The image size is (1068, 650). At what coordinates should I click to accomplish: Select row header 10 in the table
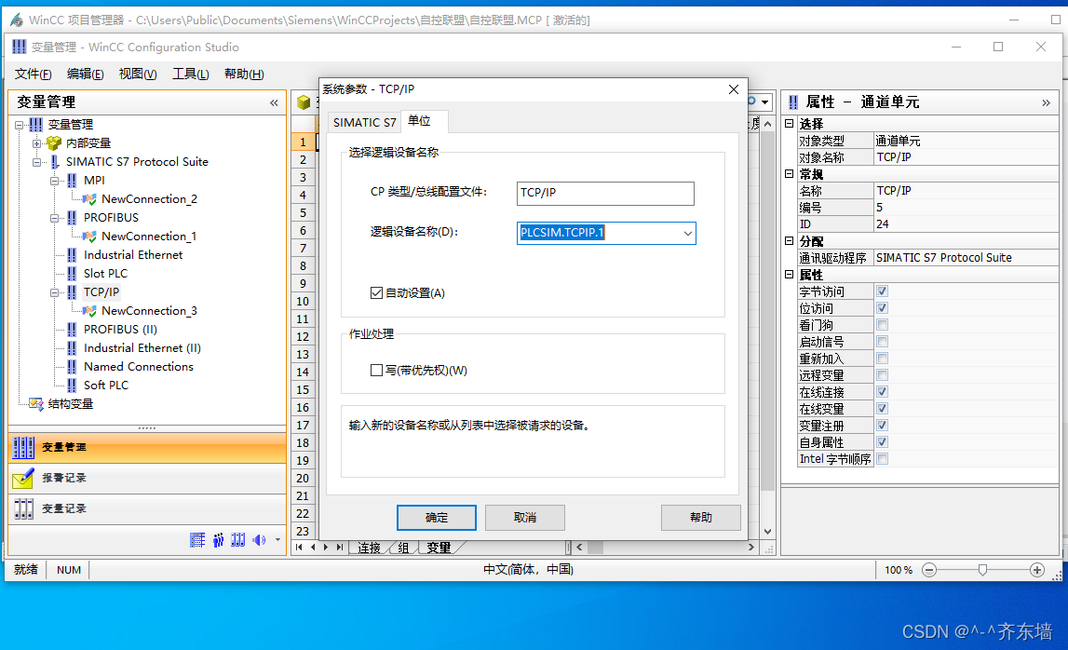click(x=304, y=301)
